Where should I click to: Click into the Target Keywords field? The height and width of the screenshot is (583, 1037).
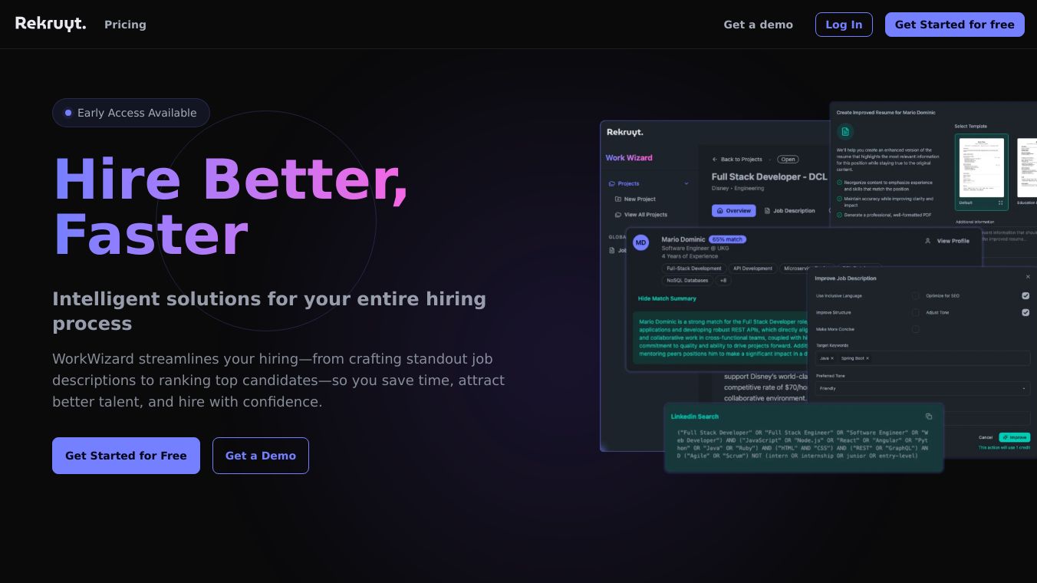click(923, 358)
